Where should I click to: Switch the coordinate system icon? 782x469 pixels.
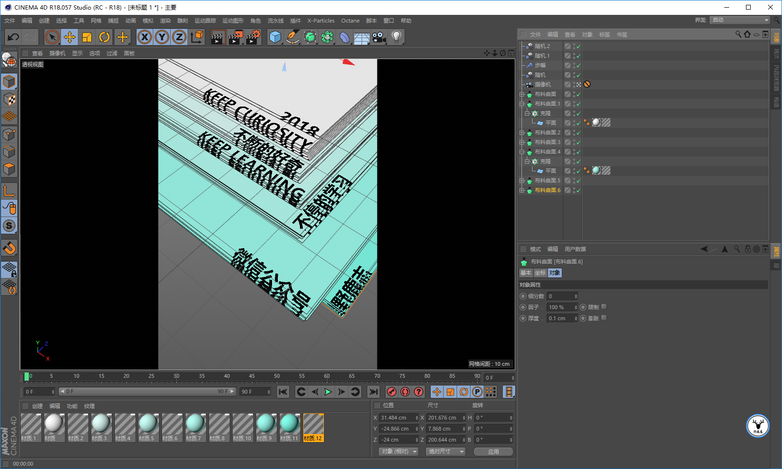[197, 37]
